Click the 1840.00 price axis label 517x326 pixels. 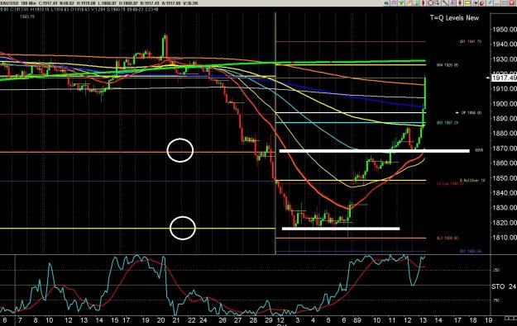(x=505, y=193)
